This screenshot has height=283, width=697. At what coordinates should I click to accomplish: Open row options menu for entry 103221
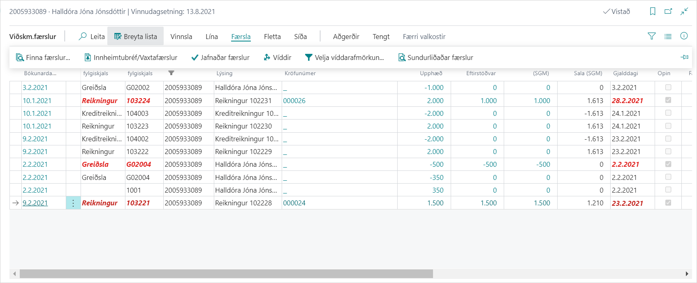pyautogui.click(x=73, y=203)
